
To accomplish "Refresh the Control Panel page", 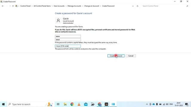I will [x=138, y=6].
